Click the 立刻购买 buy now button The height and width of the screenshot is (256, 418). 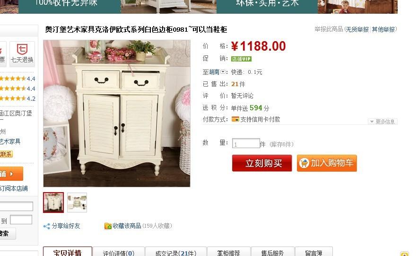pyautogui.click(x=262, y=163)
